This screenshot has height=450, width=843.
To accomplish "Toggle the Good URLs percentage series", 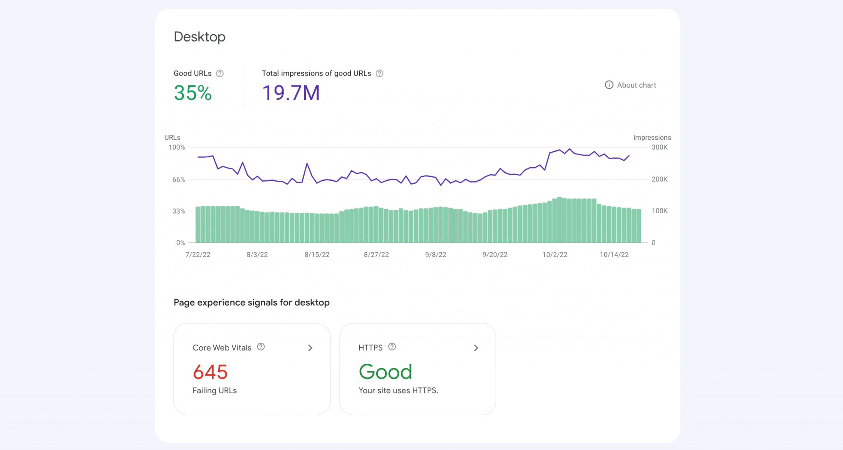I will tap(193, 73).
